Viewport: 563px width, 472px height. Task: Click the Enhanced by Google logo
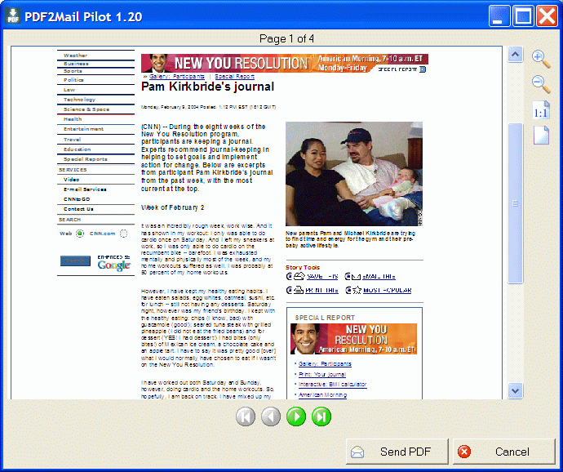pos(113,263)
